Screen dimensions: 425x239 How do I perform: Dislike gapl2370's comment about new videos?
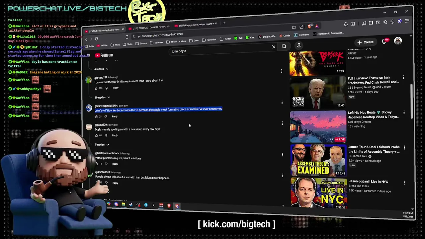106,135
